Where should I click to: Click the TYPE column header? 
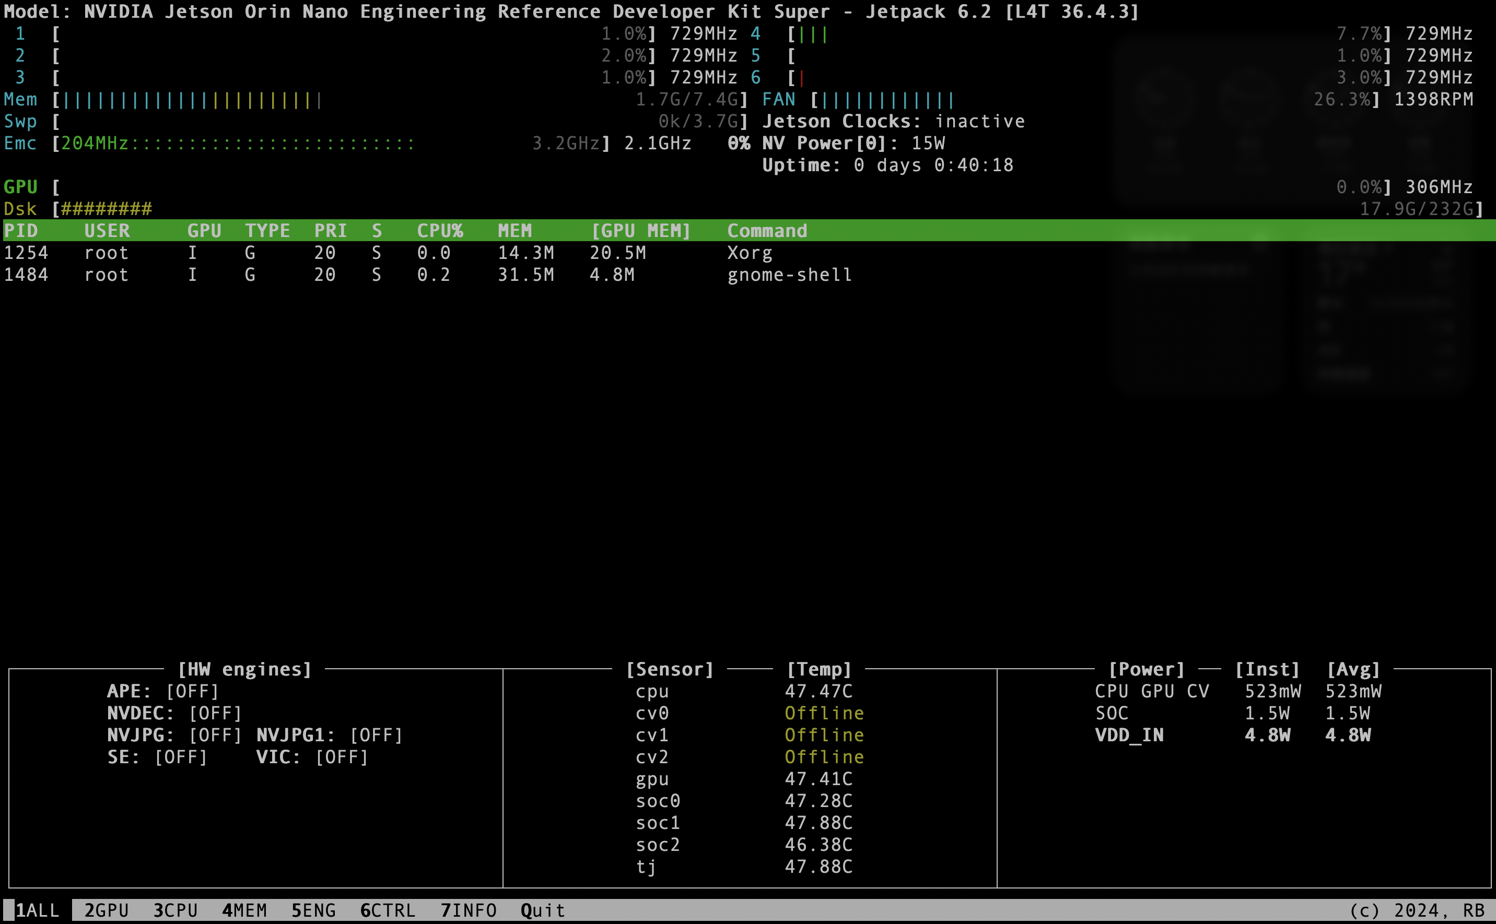pyautogui.click(x=268, y=231)
